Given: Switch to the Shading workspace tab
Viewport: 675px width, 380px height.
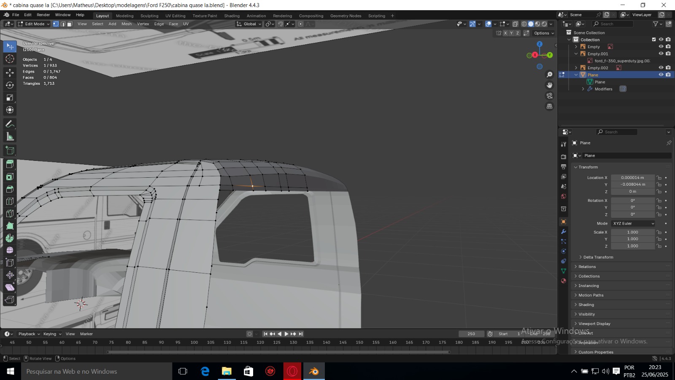Looking at the screenshot, I should coord(232,16).
